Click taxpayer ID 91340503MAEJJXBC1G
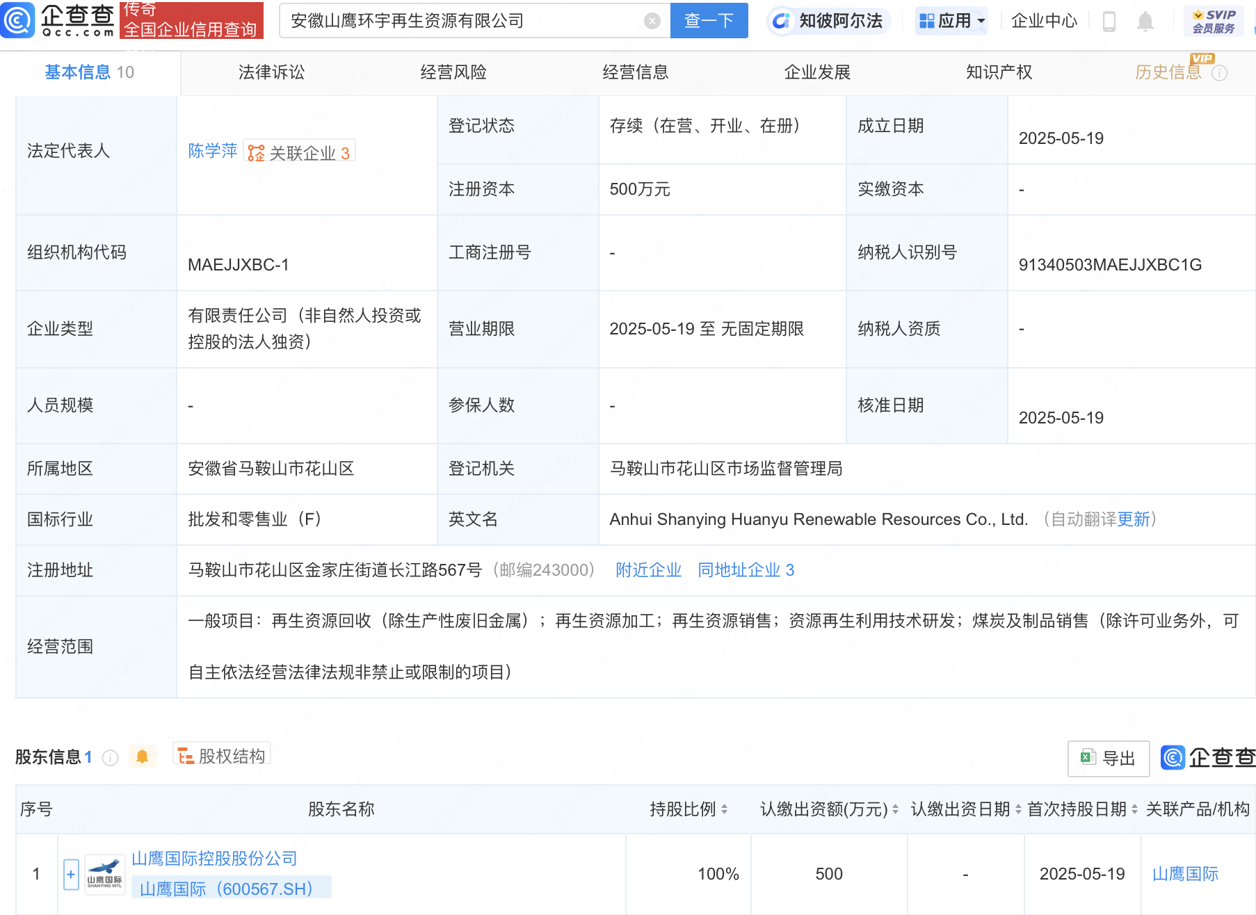Screen dimensions: 1256x915 tap(1110, 265)
